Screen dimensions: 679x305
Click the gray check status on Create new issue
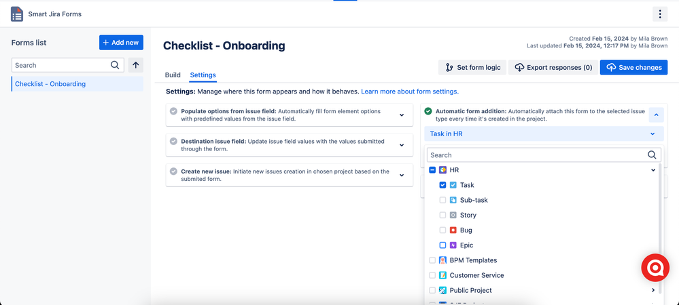coord(173,171)
